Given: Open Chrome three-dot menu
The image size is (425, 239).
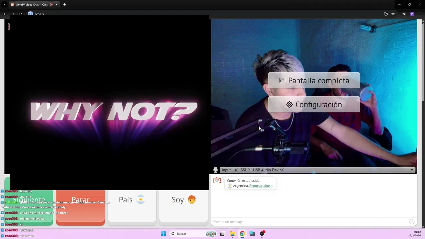Looking at the screenshot, I should (x=420, y=14).
